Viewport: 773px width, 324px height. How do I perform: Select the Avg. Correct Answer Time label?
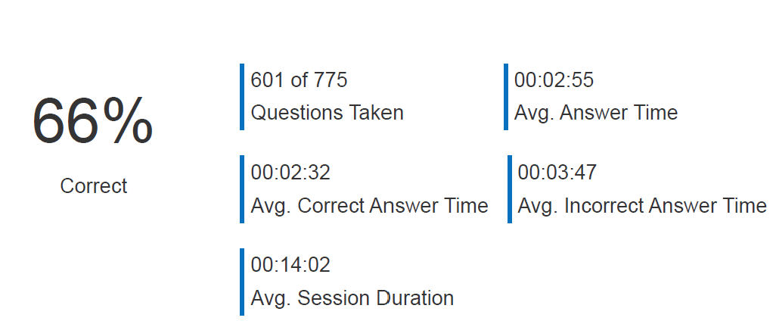(370, 206)
